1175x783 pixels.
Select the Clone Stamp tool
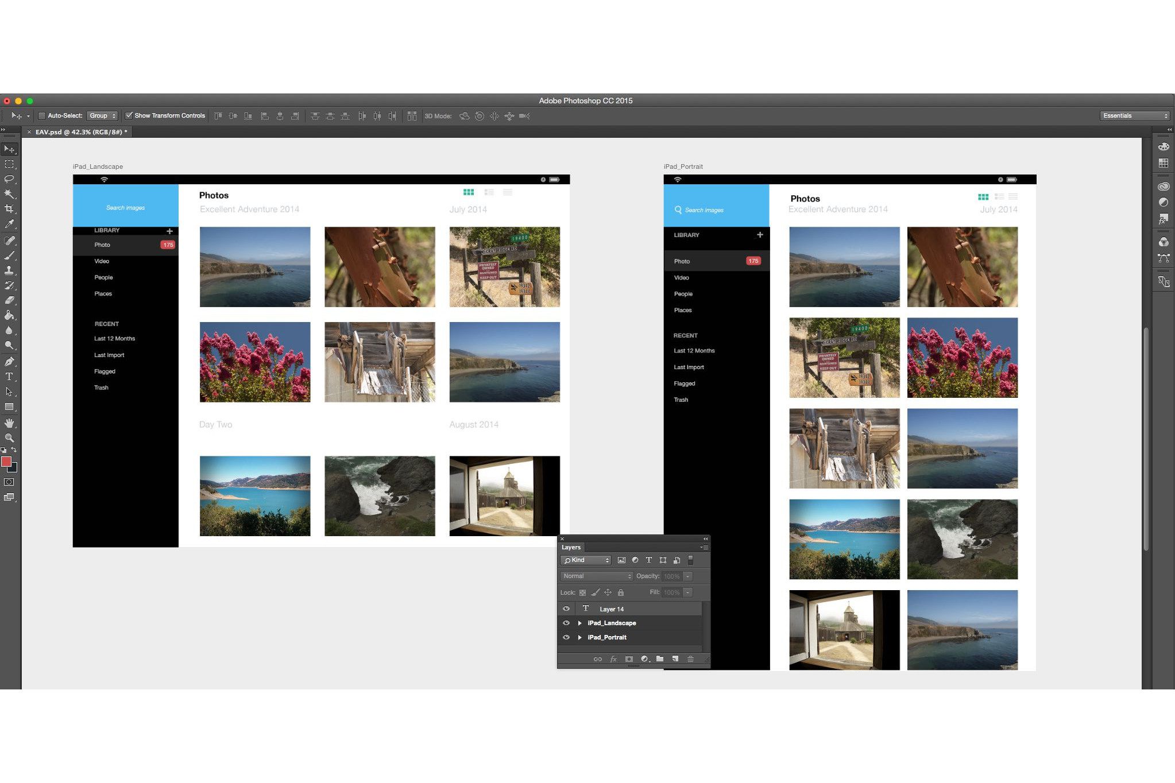point(9,270)
